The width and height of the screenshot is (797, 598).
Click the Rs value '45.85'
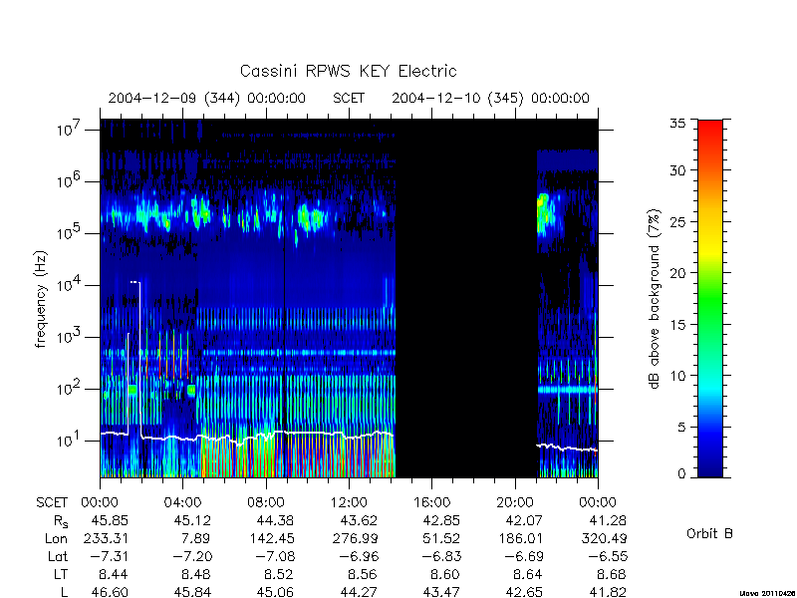(x=110, y=520)
